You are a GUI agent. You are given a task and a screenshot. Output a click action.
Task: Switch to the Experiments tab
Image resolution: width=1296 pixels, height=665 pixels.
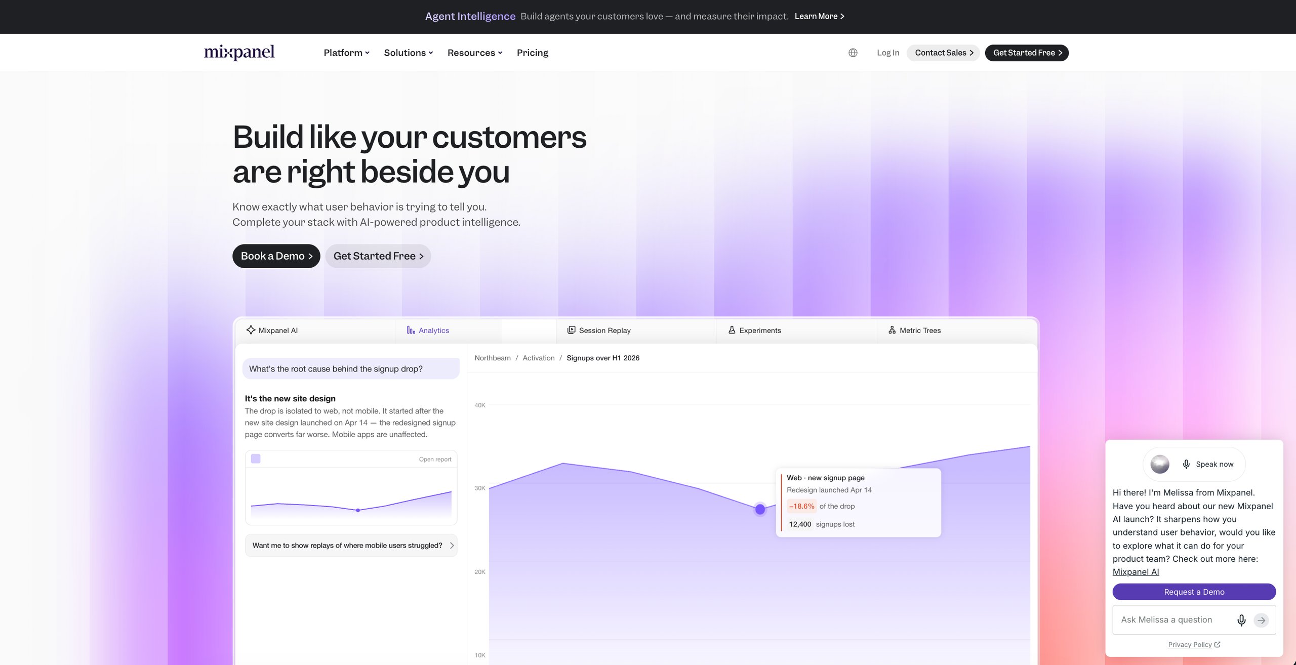(x=796, y=330)
